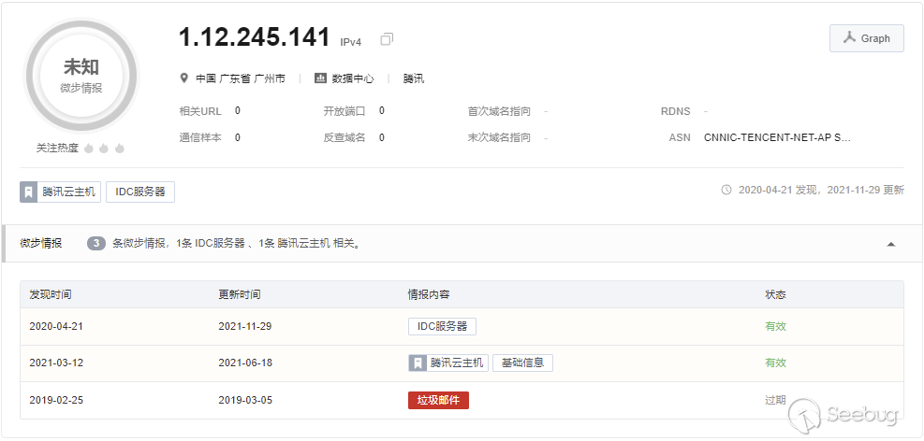924x441 pixels.
Task: Click the ASN value CNNIC-TENCENT-NET-AP
Action: (777, 137)
